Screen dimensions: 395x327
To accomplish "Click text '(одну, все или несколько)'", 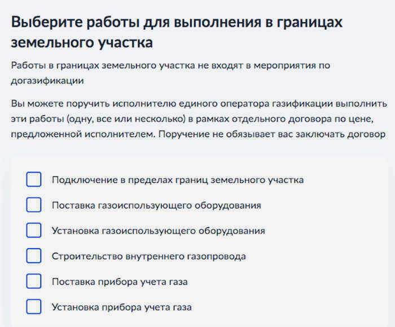I will (x=126, y=119).
